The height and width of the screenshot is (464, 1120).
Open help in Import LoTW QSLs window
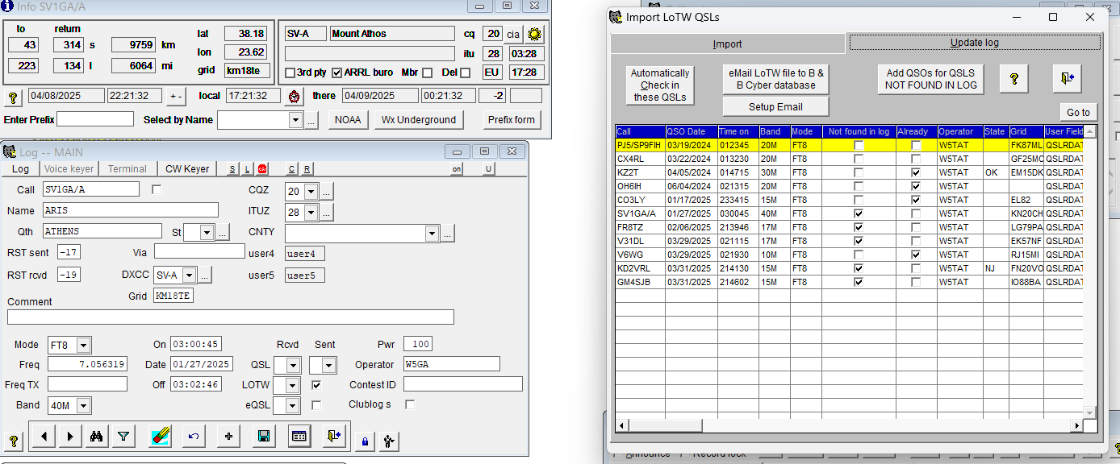point(1014,79)
